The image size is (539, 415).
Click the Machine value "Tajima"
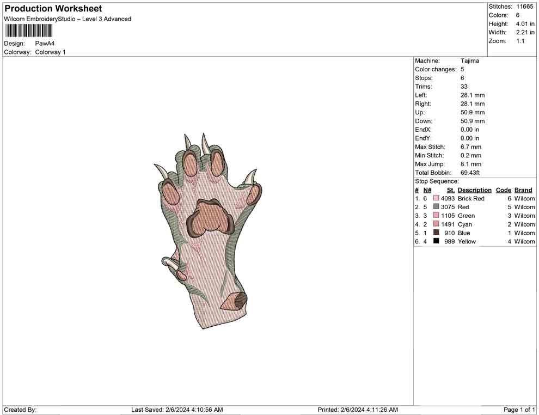(469, 60)
